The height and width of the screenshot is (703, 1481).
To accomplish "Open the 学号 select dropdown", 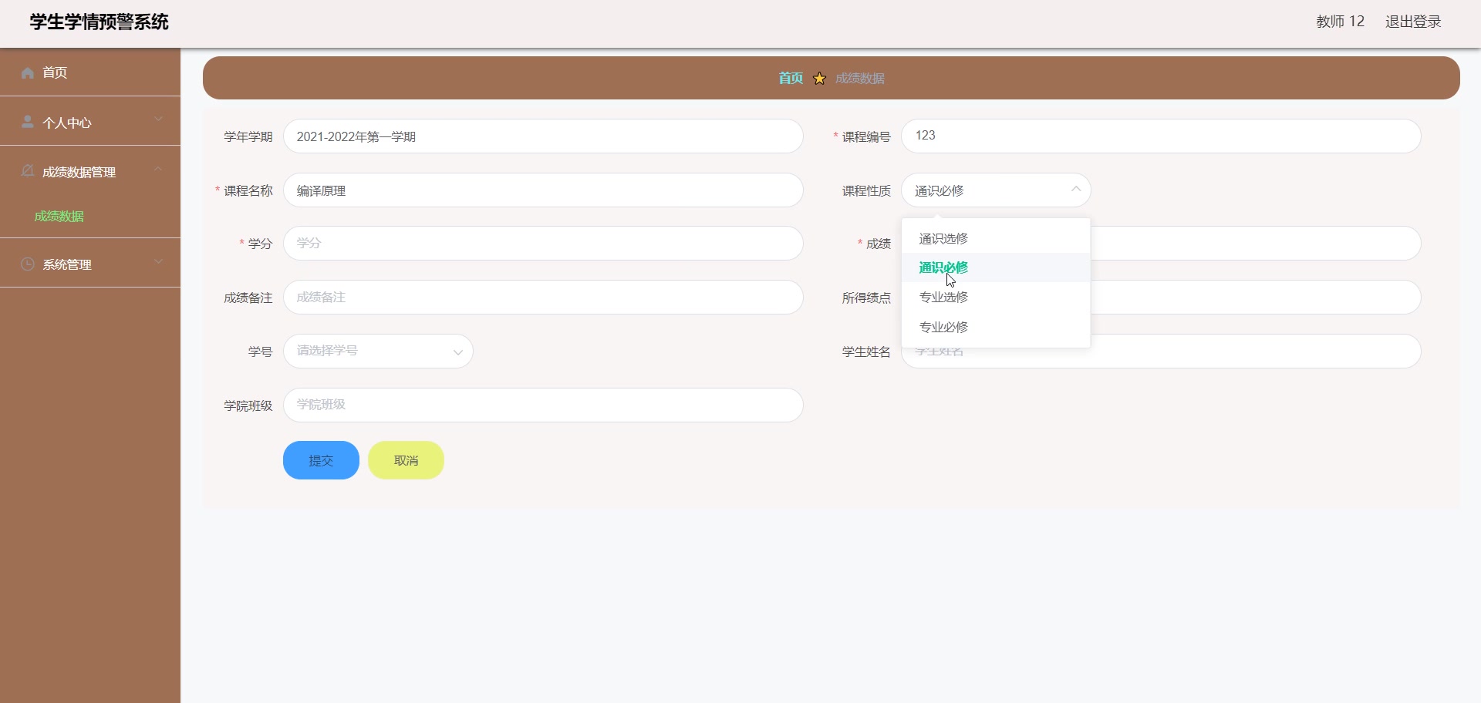I will pyautogui.click(x=378, y=351).
